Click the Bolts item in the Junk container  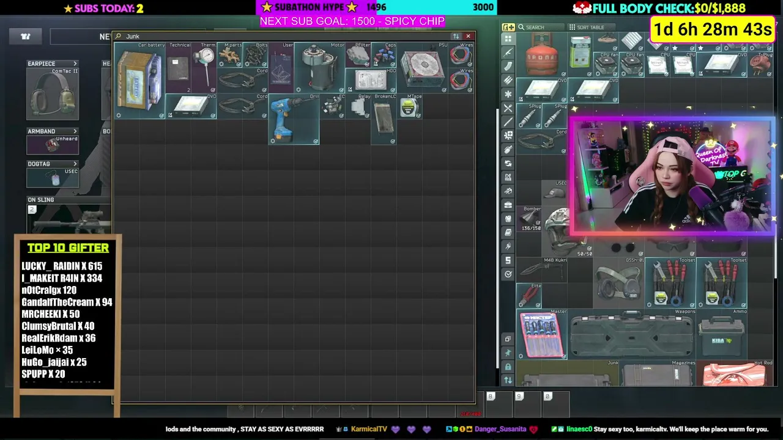pos(255,54)
